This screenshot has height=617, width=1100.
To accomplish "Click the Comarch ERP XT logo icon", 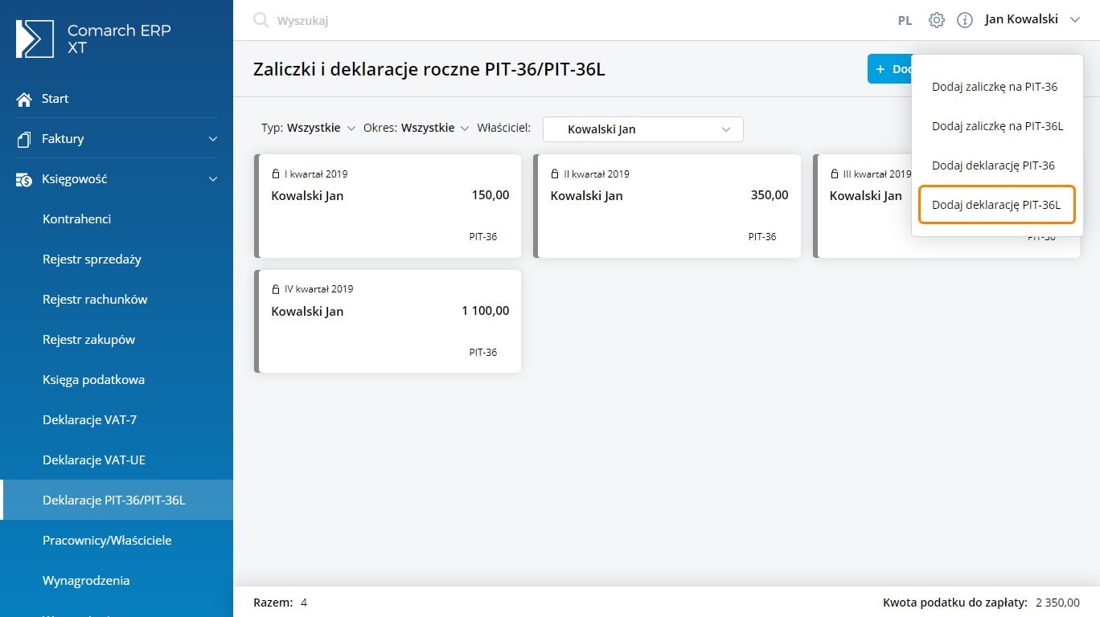I will [x=35, y=39].
